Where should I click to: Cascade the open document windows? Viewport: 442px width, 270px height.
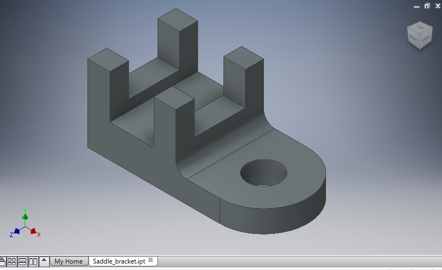(x=2, y=262)
